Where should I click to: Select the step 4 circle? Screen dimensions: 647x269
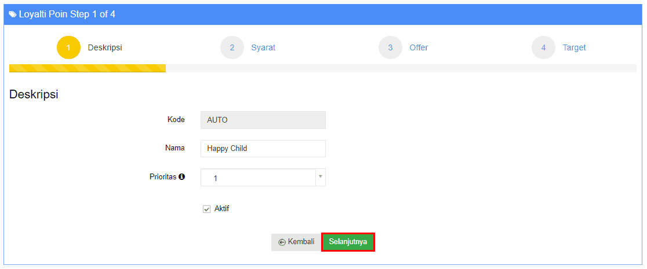[x=543, y=47]
